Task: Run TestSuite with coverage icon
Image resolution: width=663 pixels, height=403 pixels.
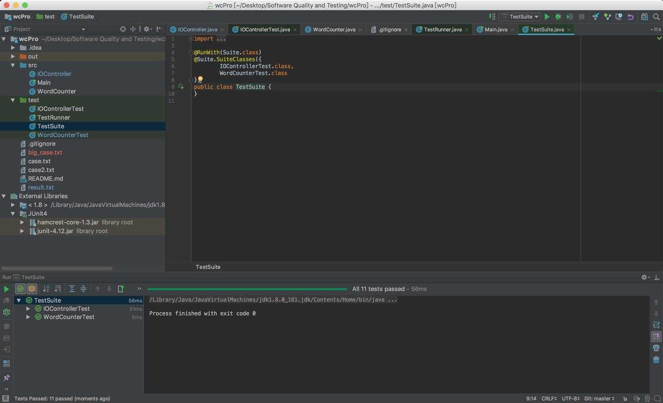Action: point(570,17)
